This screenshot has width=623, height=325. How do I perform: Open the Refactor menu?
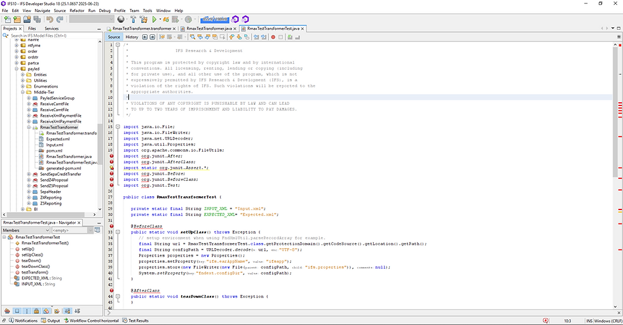(x=77, y=11)
